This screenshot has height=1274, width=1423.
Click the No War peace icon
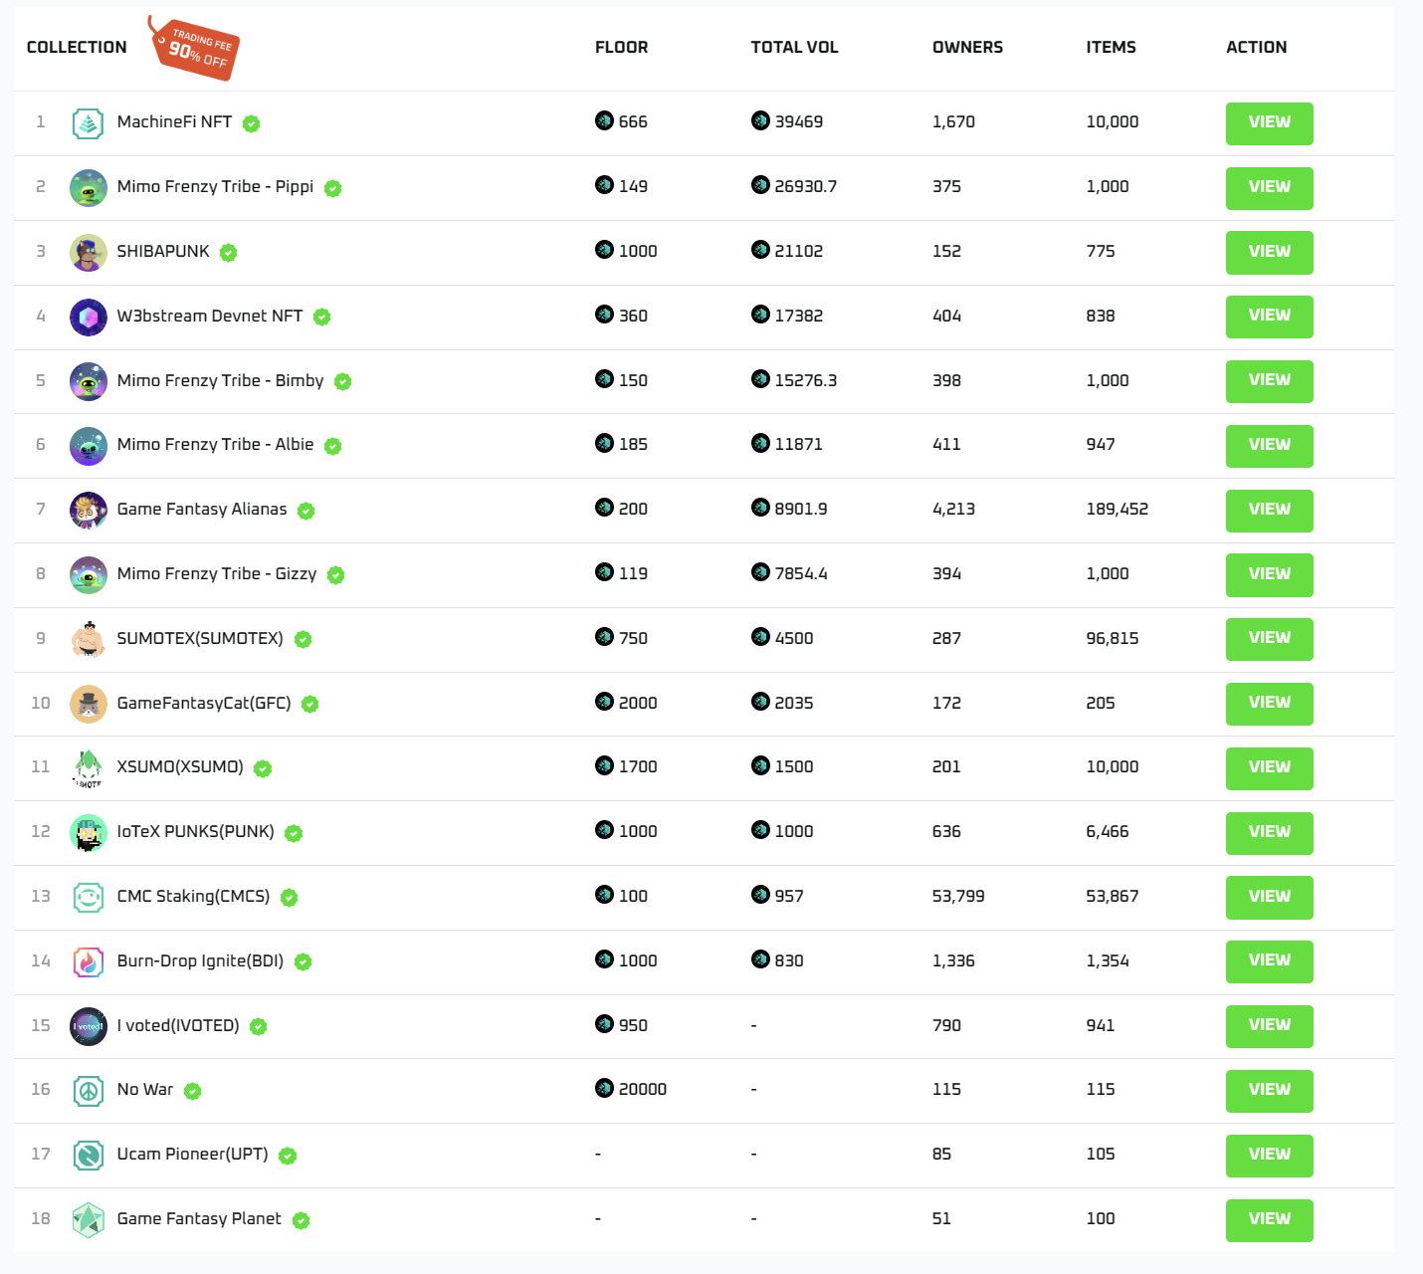pos(89,1091)
